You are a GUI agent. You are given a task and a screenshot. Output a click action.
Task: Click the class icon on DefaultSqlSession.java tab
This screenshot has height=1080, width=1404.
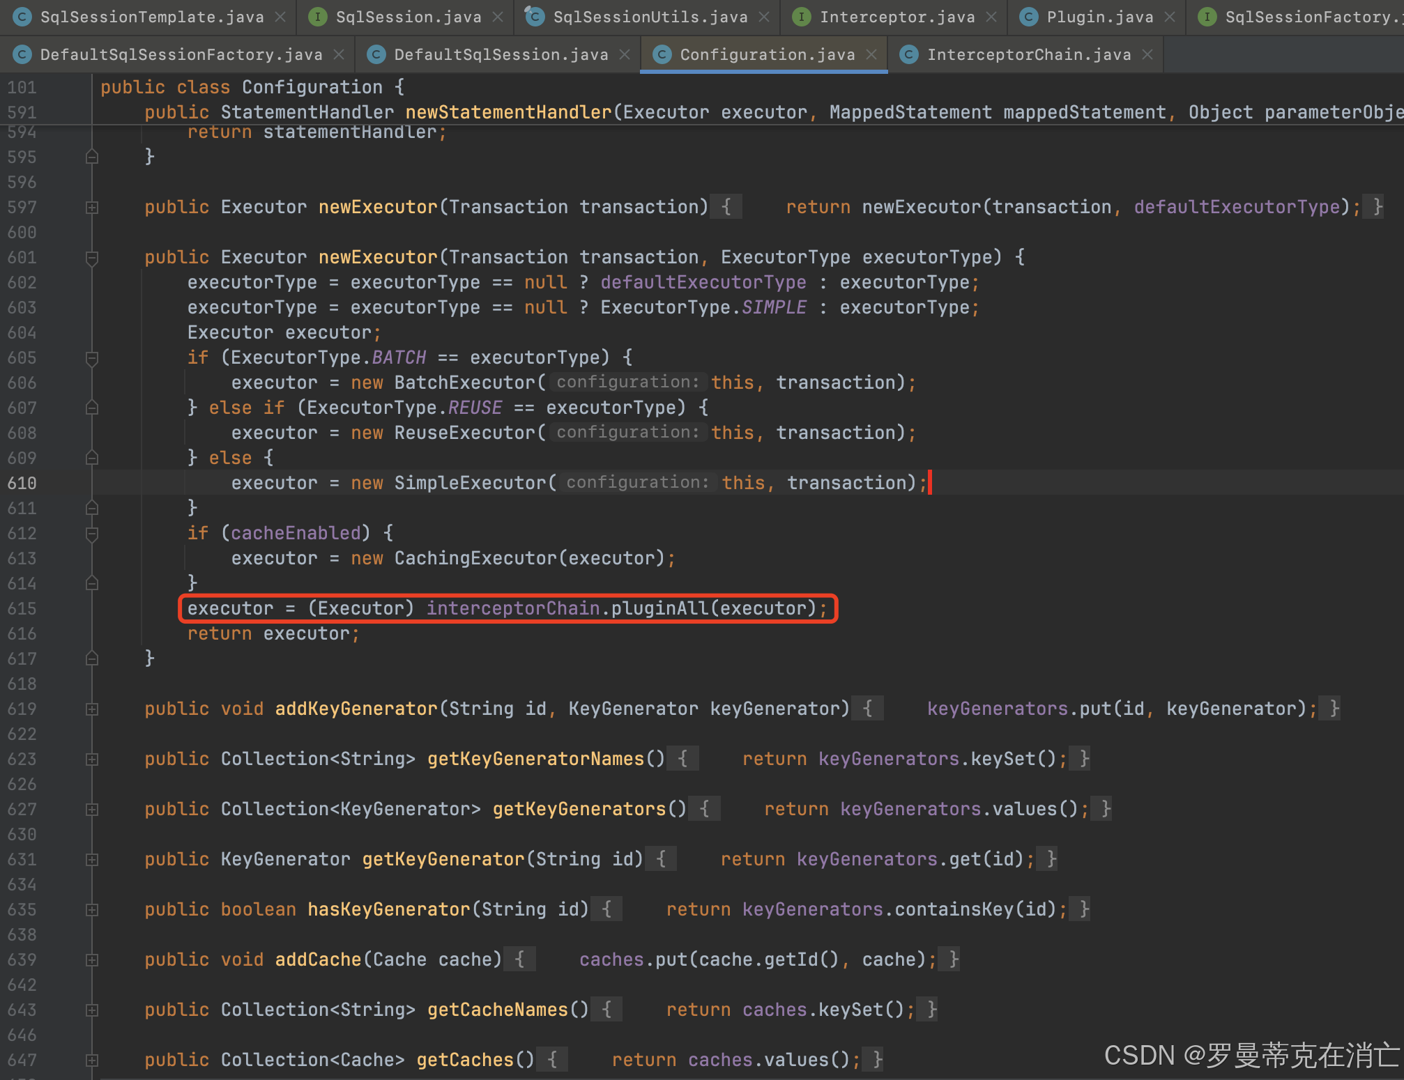[376, 54]
